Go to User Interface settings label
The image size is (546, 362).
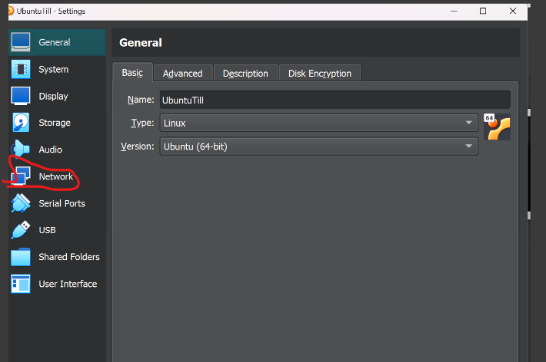pyautogui.click(x=68, y=285)
